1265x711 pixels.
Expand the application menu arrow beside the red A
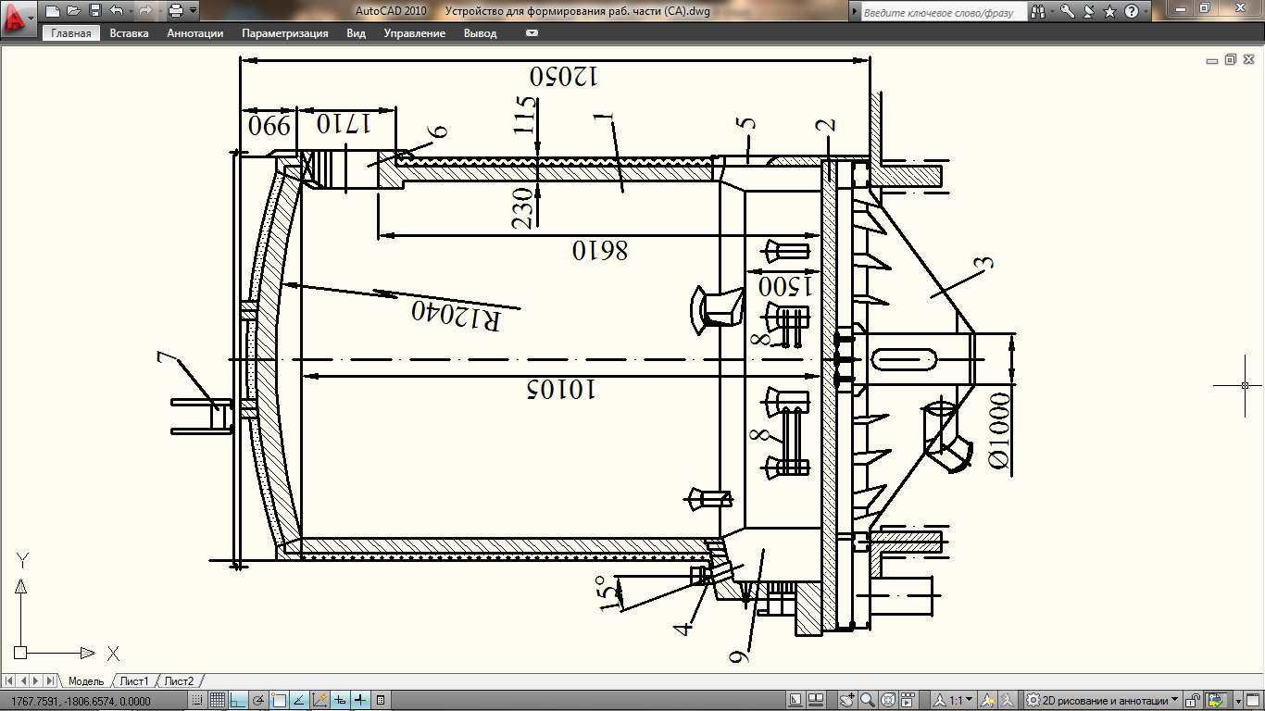point(32,18)
